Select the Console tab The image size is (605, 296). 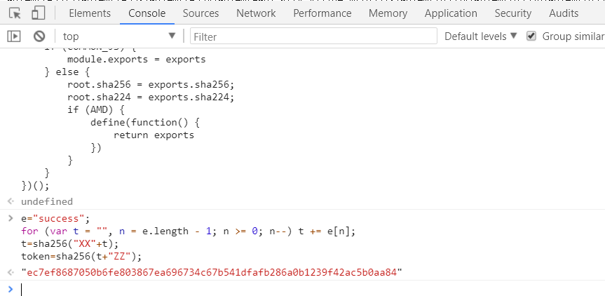(147, 13)
